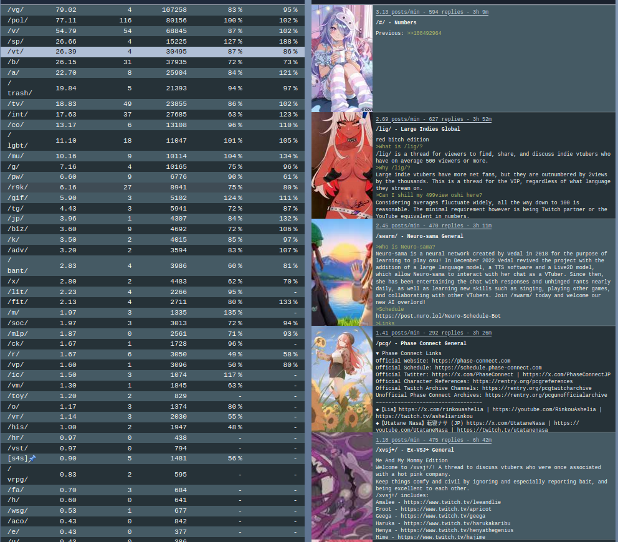Click the 107258 value in /vg/ row
Image resolution: width=618 pixels, height=542 pixels.
(174, 10)
